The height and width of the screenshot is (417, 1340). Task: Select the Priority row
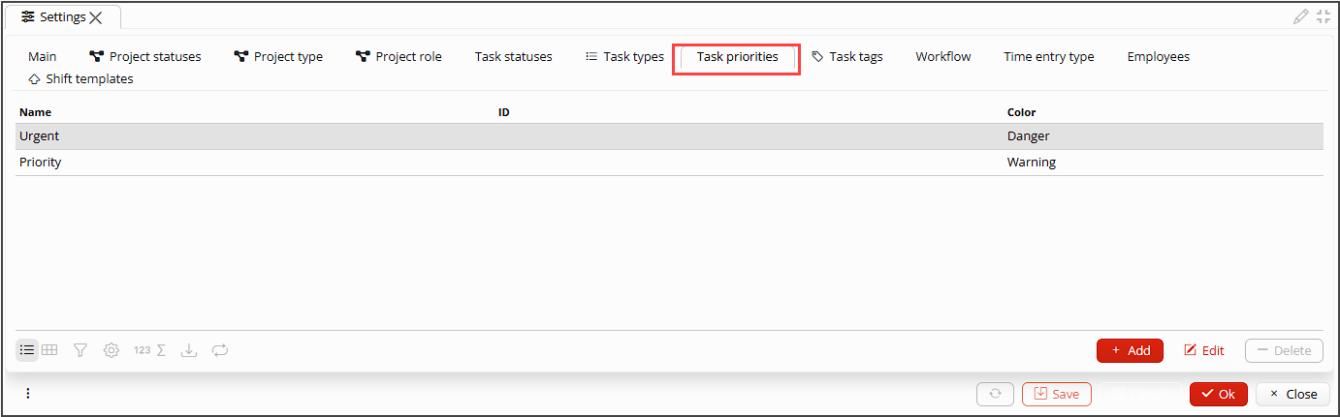click(x=669, y=163)
